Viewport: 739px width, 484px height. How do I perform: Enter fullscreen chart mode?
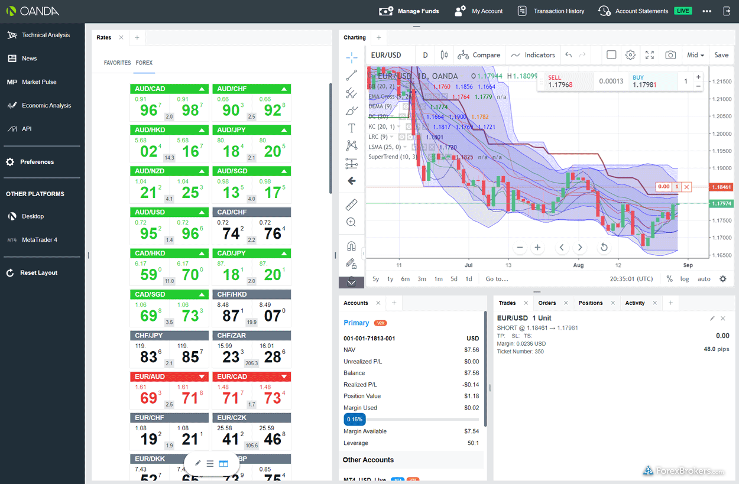click(x=650, y=55)
